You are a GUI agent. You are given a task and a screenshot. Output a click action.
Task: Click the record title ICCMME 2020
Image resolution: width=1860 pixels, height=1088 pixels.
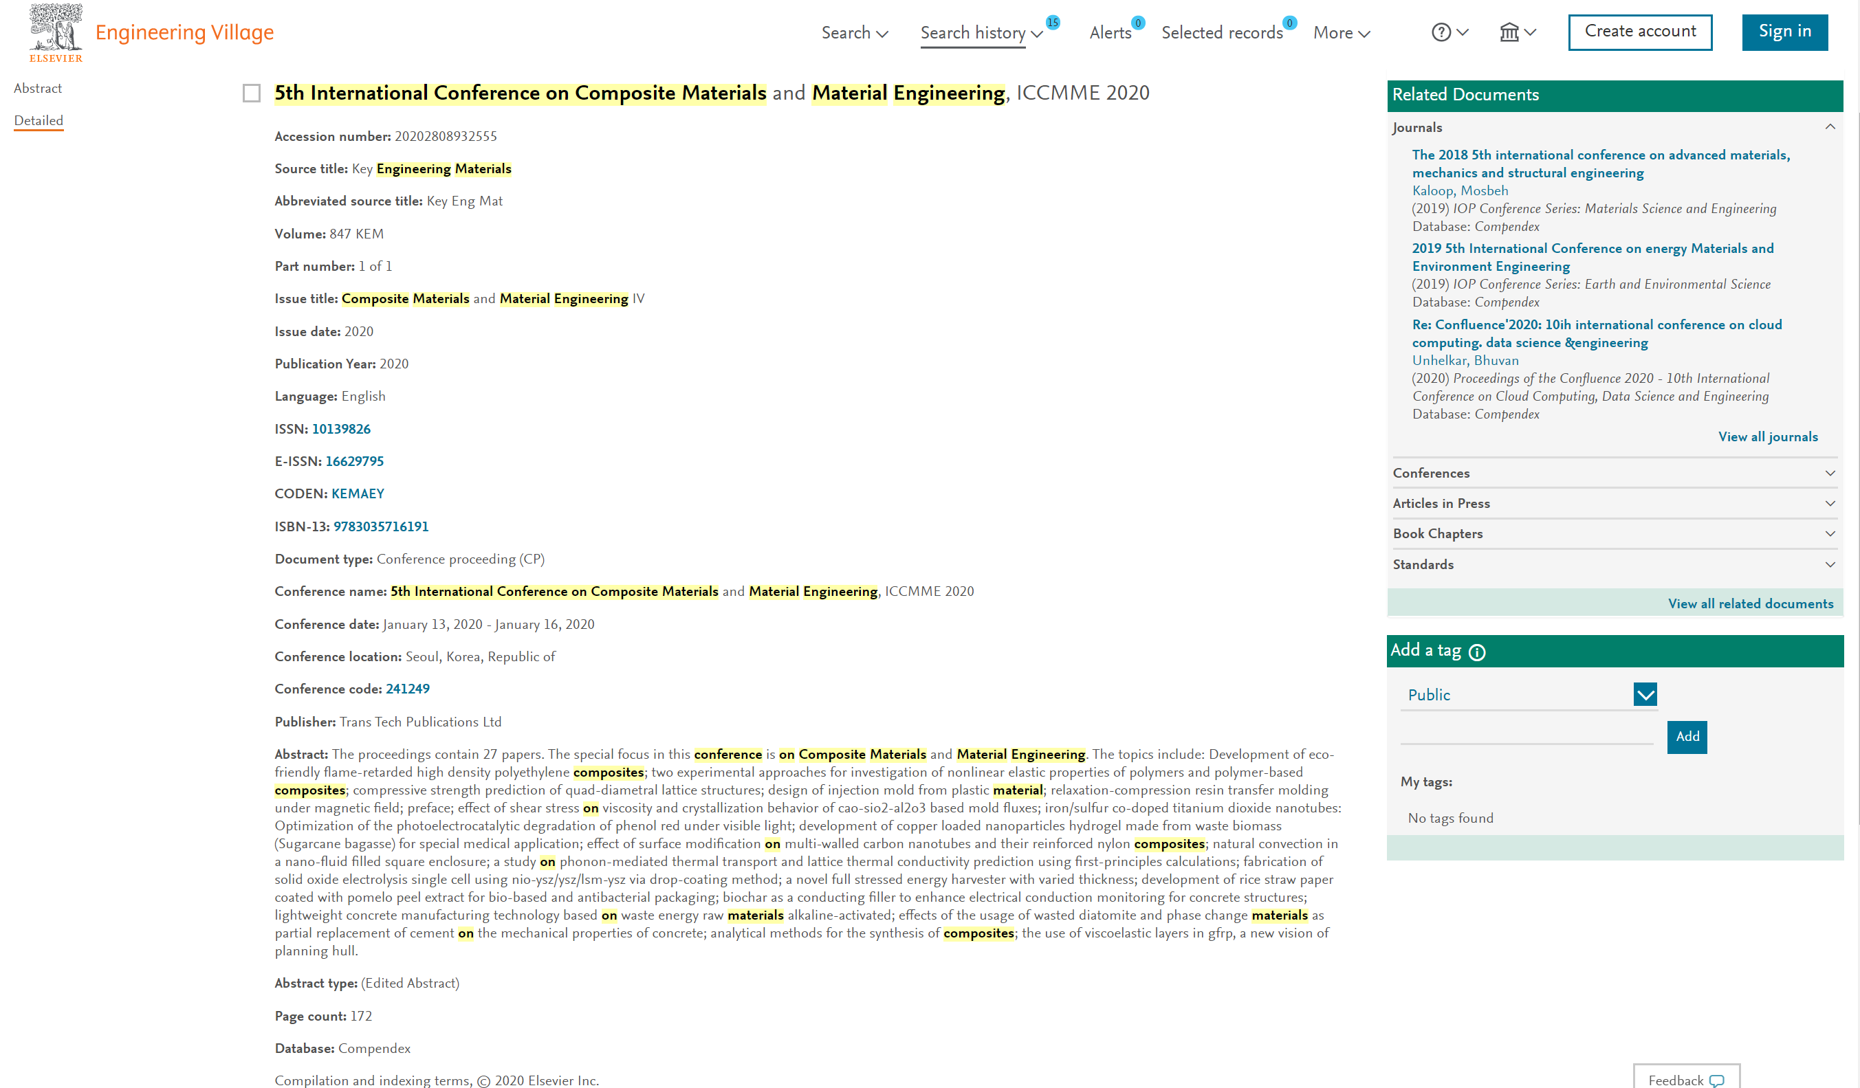pos(712,93)
